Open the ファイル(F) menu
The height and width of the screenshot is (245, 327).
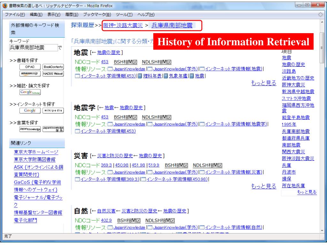pos(15,15)
